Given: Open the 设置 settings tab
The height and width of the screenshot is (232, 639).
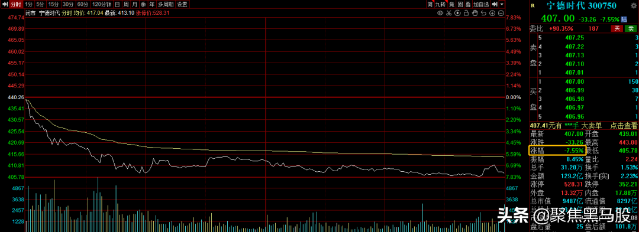Looking at the screenshot, I should (x=183, y=5).
